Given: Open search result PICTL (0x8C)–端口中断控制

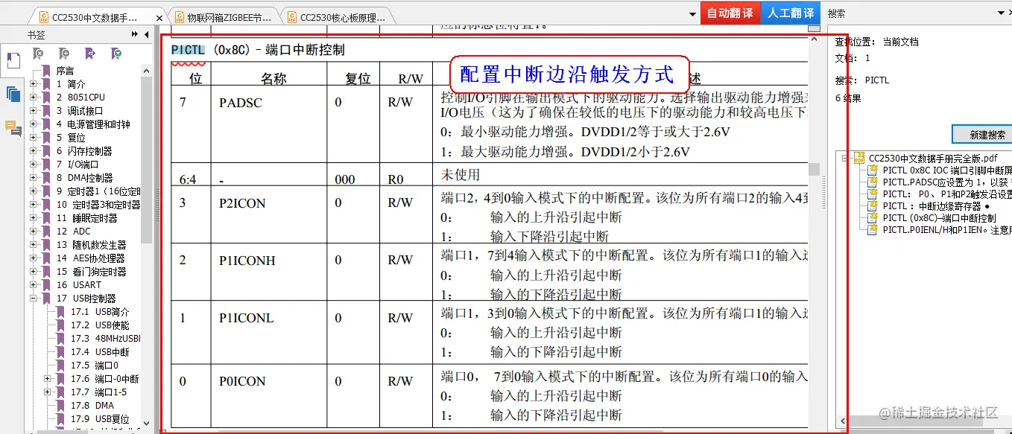Looking at the screenshot, I should click(x=939, y=218).
